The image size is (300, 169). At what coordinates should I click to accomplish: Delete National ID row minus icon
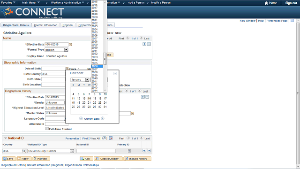[x=149, y=151]
